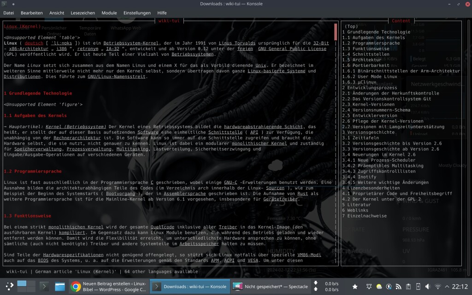Jump to '6 Weblinks' entry
The image size is (472, 295).
(x=355, y=210)
